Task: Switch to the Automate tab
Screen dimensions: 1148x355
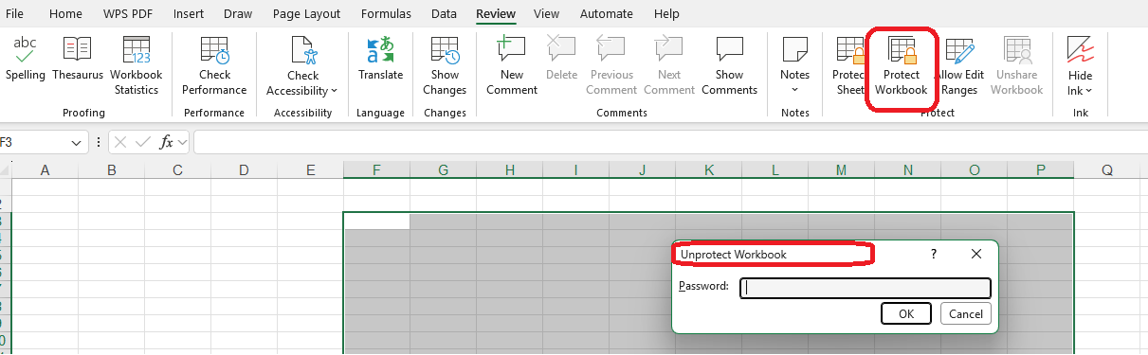Action: [606, 14]
